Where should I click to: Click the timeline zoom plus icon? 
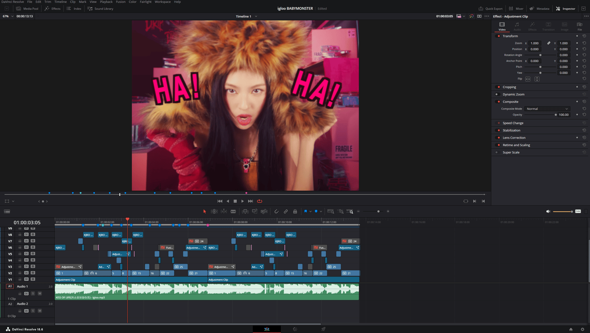click(388, 211)
